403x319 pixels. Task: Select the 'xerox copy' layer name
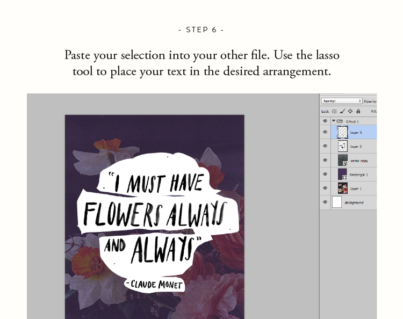click(x=359, y=161)
